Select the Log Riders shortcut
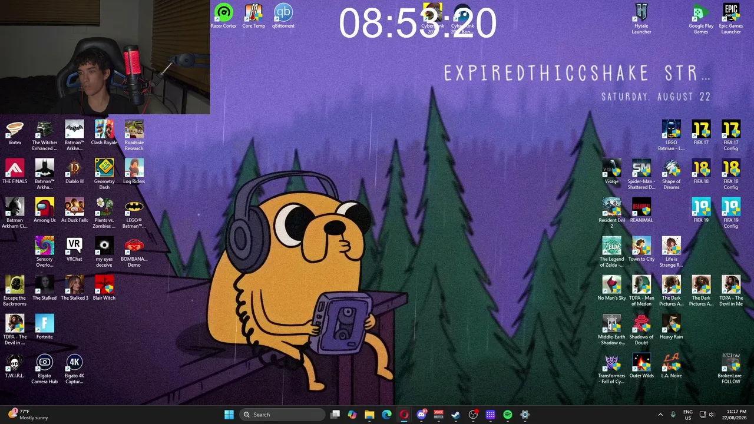The width and height of the screenshot is (754, 424). point(134,171)
